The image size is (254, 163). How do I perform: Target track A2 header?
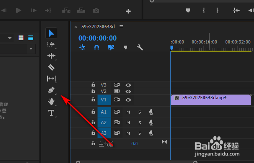click(x=104, y=122)
